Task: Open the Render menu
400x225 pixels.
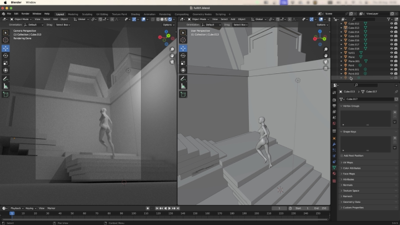Action: tap(25, 13)
